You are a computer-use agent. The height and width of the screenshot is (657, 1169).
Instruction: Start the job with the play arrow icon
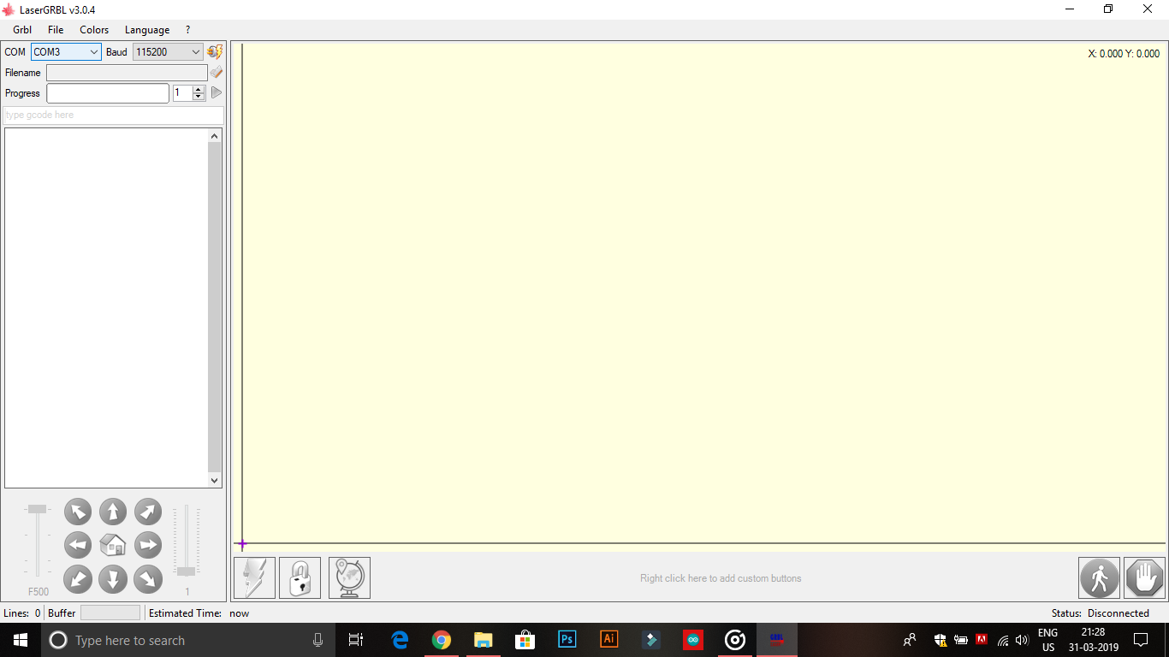(x=215, y=92)
